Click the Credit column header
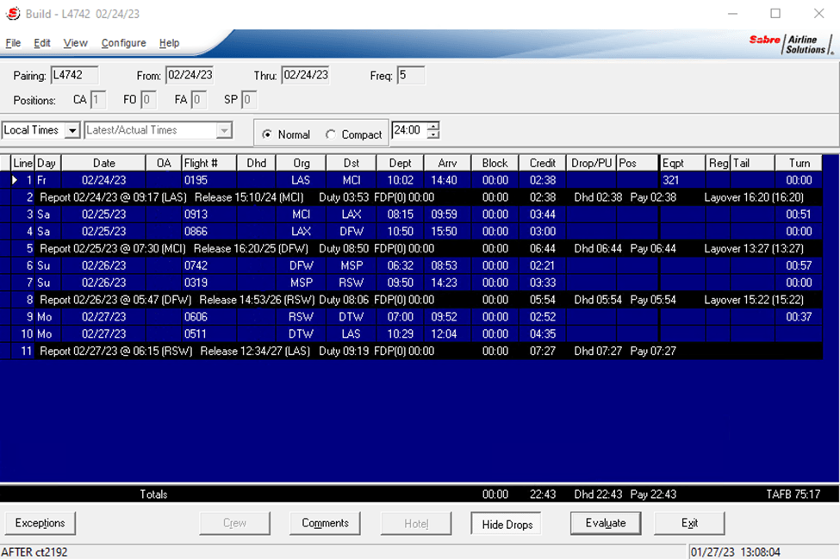The image size is (840, 560). 542,163
